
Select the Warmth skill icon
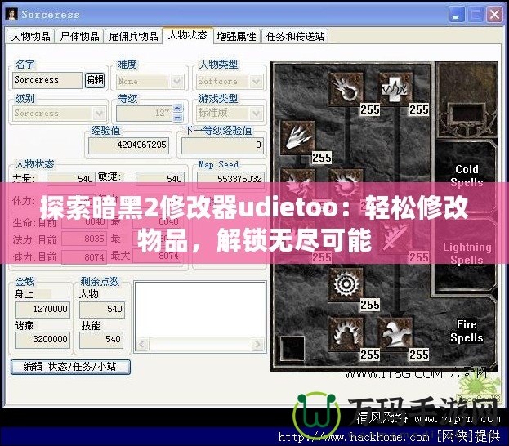395,89
